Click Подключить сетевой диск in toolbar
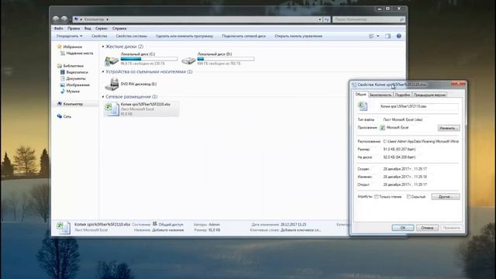The height and width of the screenshot is (279, 496). pyautogui.click(x=243, y=36)
